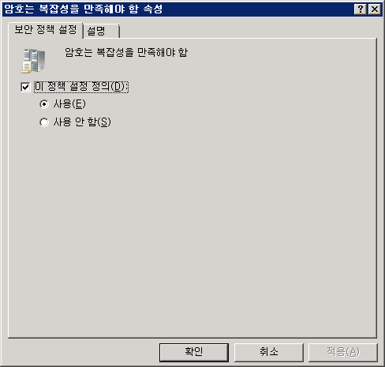Click the server policy icon
The width and height of the screenshot is (385, 367).
point(33,61)
